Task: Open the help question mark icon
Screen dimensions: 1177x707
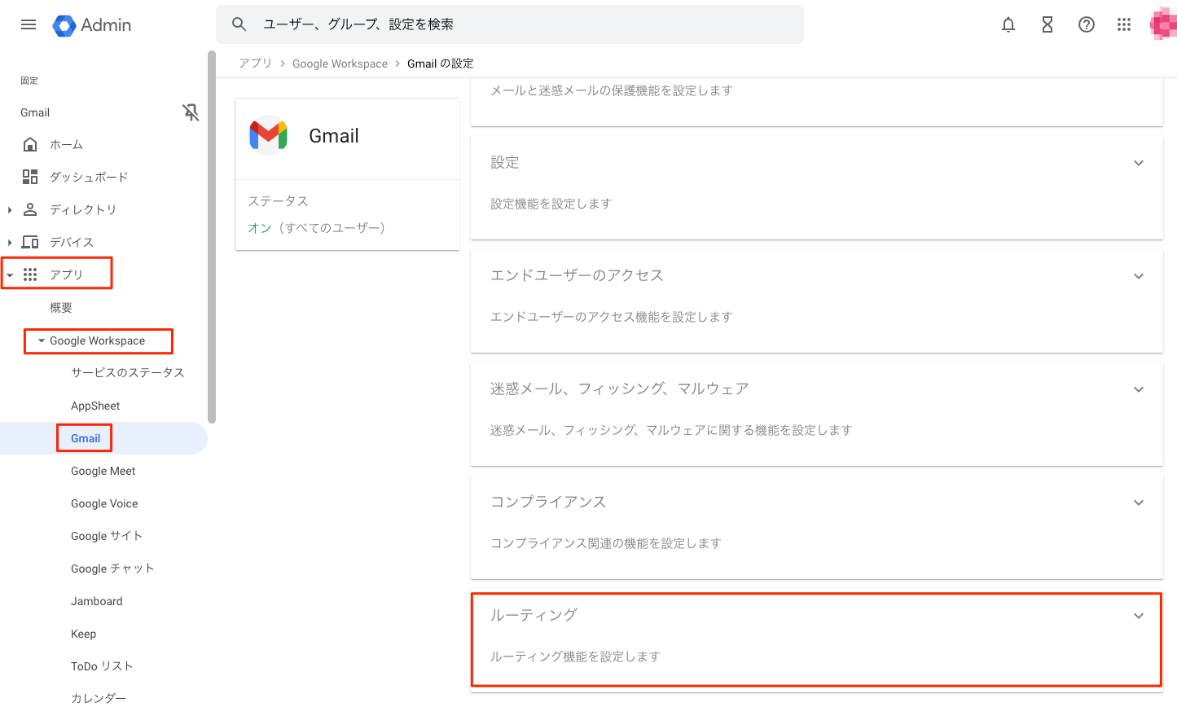Action: pos(1087,24)
